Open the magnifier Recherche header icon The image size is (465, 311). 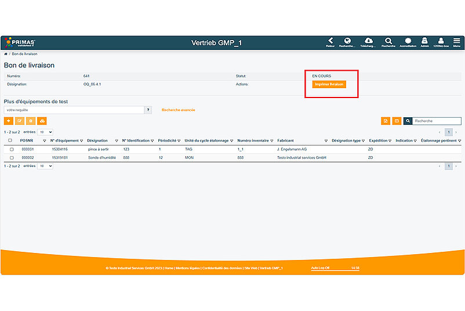click(x=388, y=42)
